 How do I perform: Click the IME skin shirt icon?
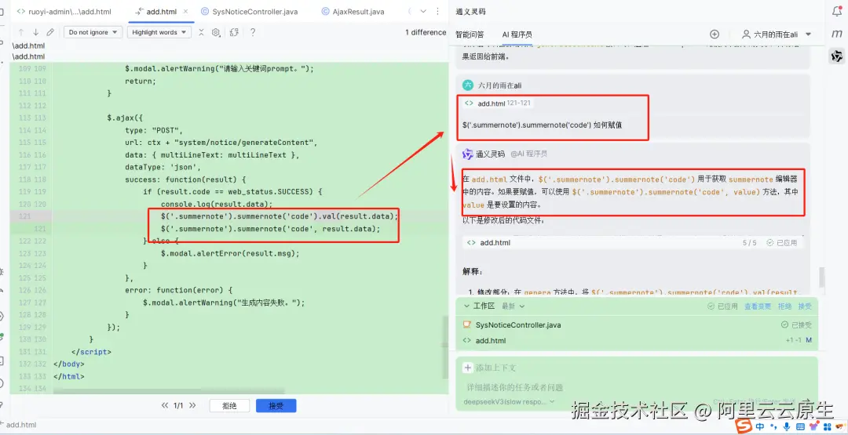(813, 426)
